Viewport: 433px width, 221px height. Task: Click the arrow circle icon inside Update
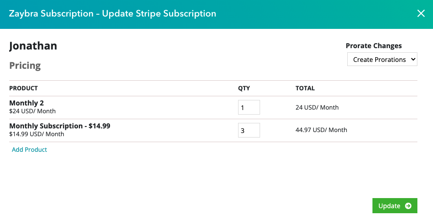tap(408, 206)
